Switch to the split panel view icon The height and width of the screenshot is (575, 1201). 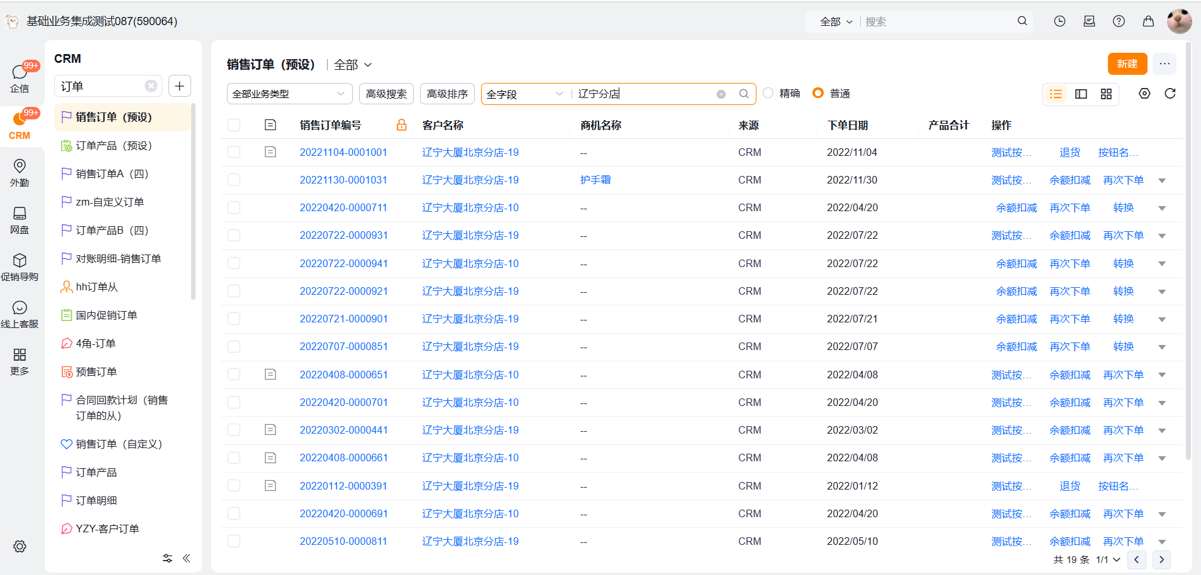coord(1081,94)
